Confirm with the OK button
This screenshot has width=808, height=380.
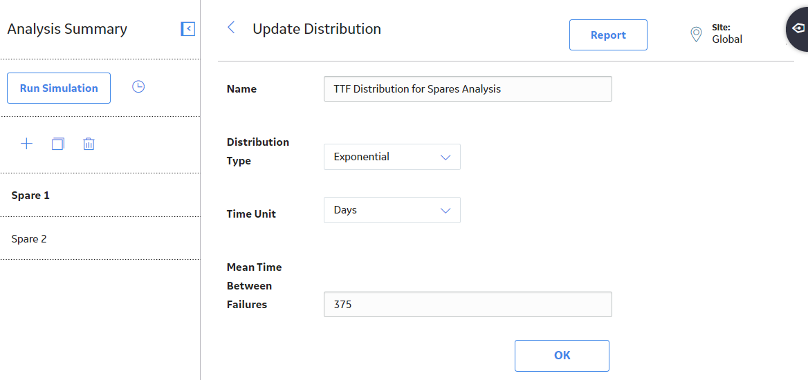[x=562, y=355]
